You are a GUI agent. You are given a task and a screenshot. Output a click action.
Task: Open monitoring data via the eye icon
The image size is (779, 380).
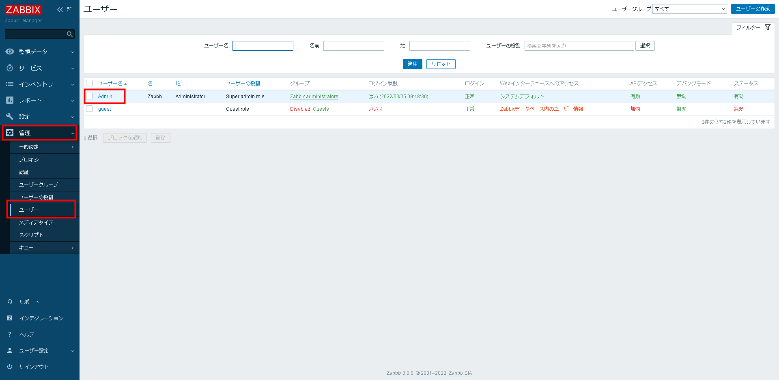coord(10,52)
